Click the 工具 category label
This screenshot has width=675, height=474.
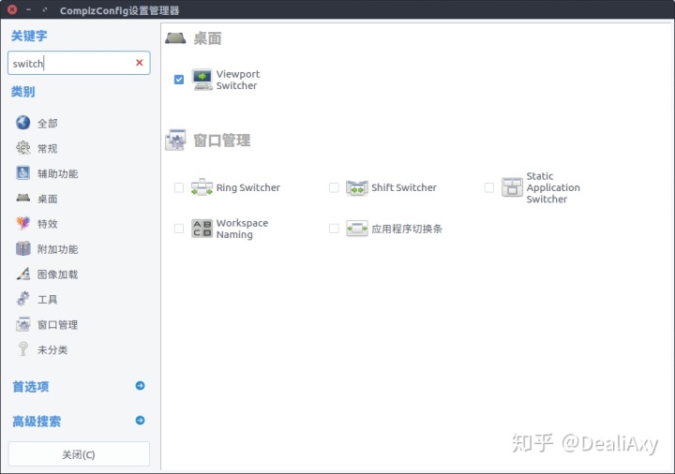tap(48, 300)
